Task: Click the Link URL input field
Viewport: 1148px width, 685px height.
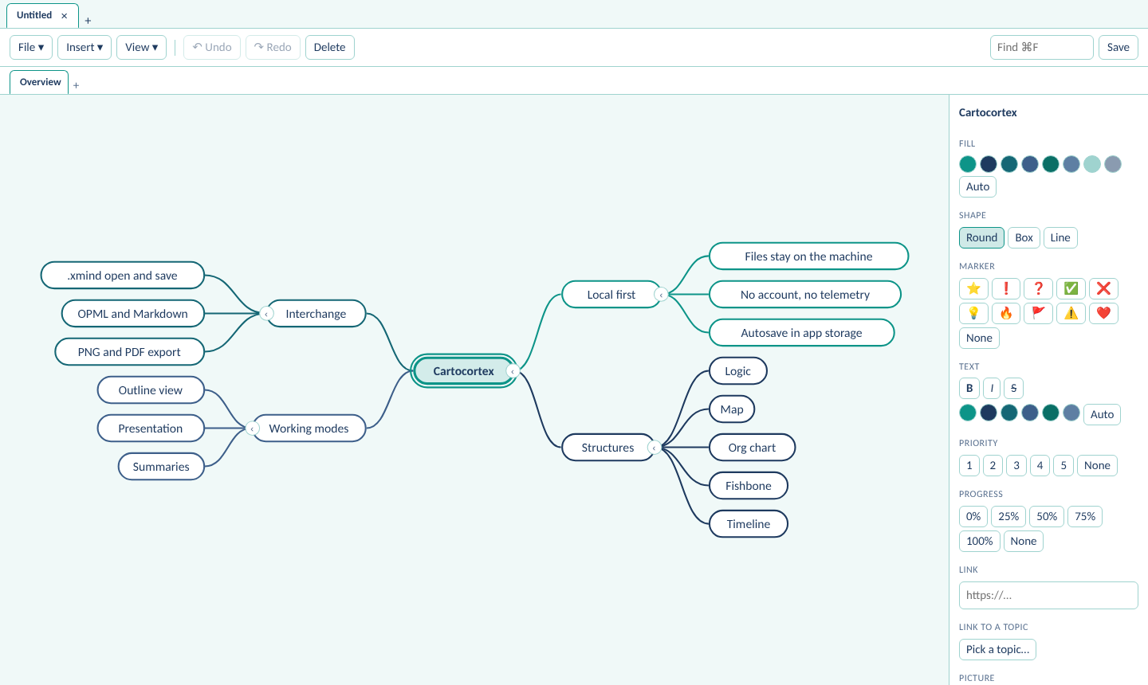Action: coord(1048,595)
